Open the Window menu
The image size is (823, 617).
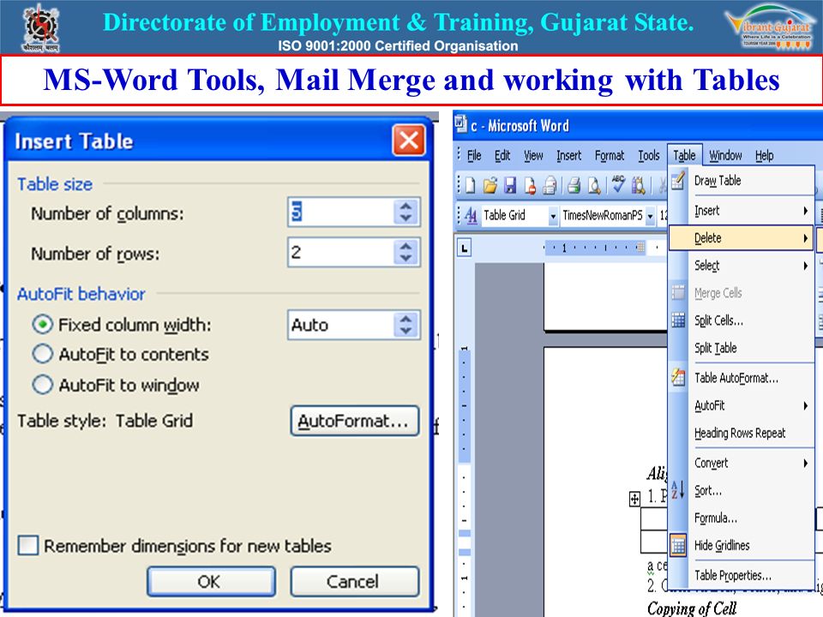pos(726,155)
